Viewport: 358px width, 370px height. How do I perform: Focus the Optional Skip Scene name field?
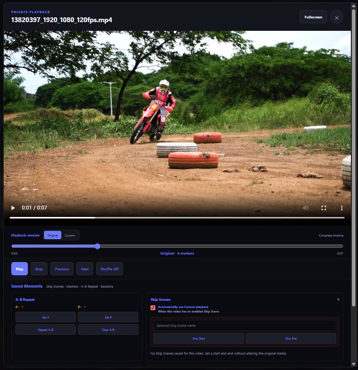[x=245, y=325]
